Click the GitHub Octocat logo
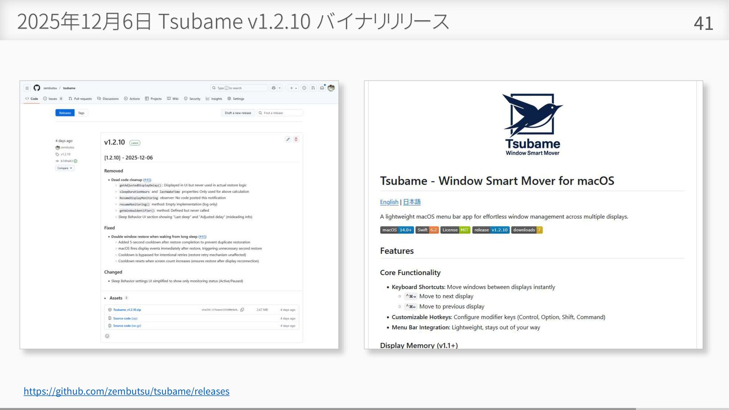 (x=37, y=88)
